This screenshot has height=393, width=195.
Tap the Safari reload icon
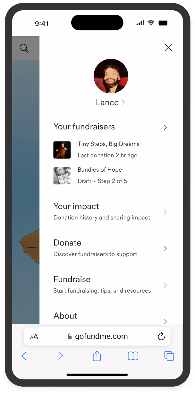tap(161, 336)
